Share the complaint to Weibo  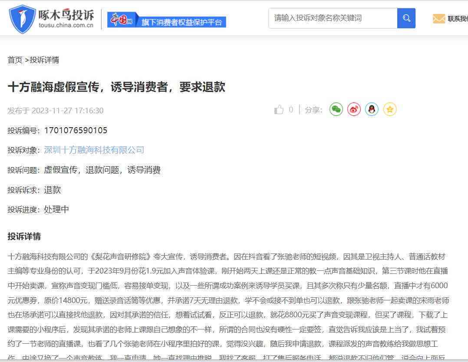coord(354,109)
